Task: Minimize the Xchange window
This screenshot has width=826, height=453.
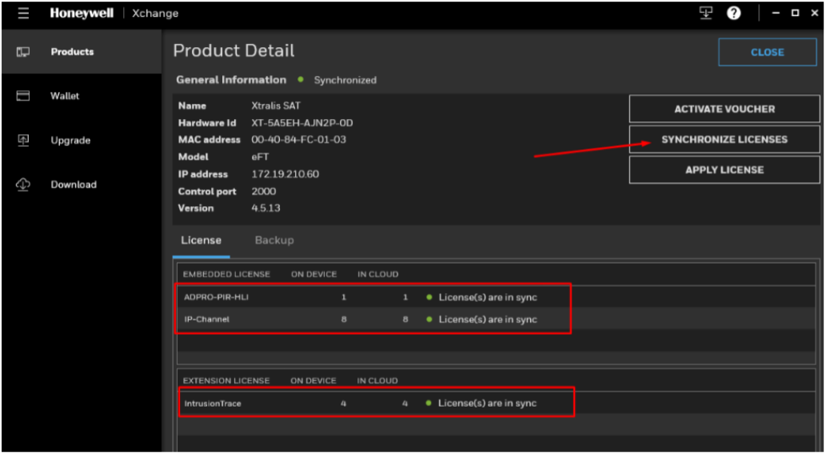Action: click(x=776, y=13)
